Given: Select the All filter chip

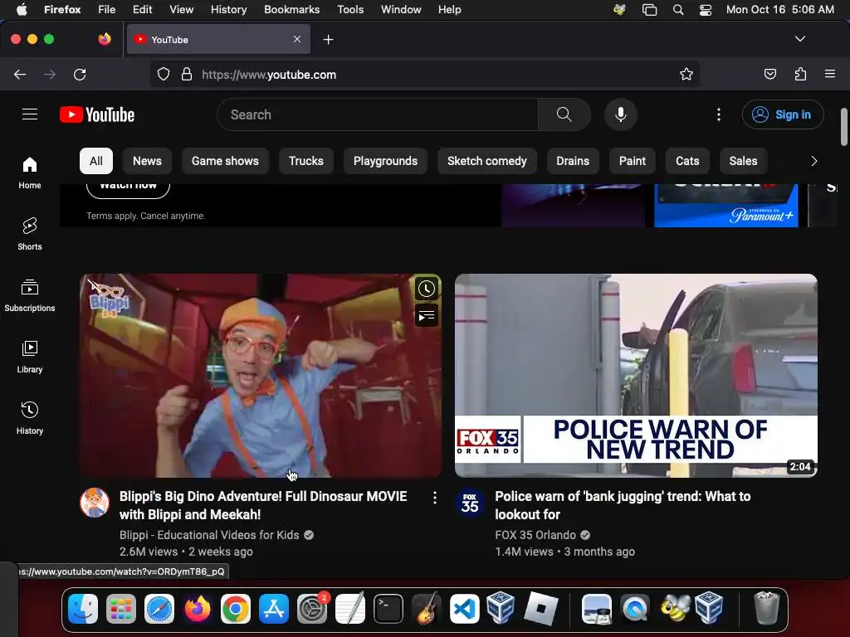Looking at the screenshot, I should (96, 161).
